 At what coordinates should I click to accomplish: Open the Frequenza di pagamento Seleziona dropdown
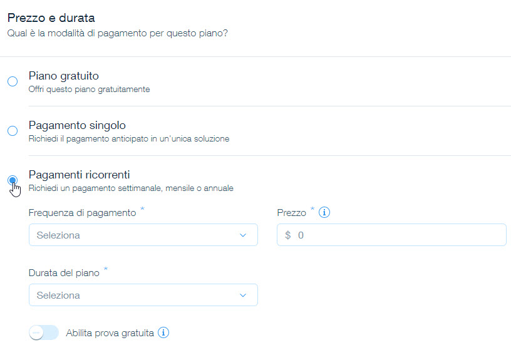pyautogui.click(x=143, y=235)
